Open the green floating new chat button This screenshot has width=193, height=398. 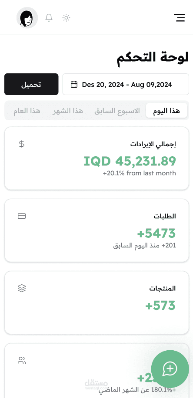[x=170, y=369]
